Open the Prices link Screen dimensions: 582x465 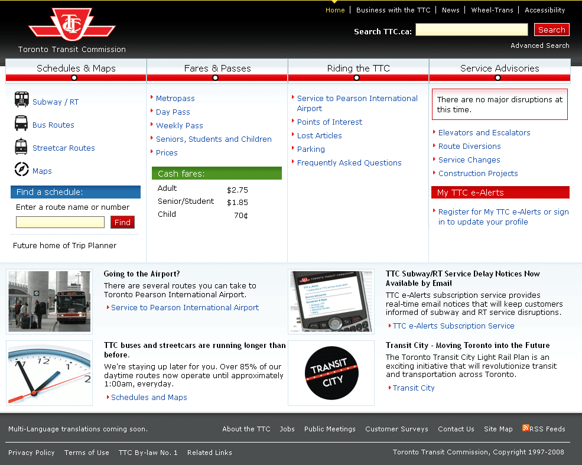click(167, 152)
